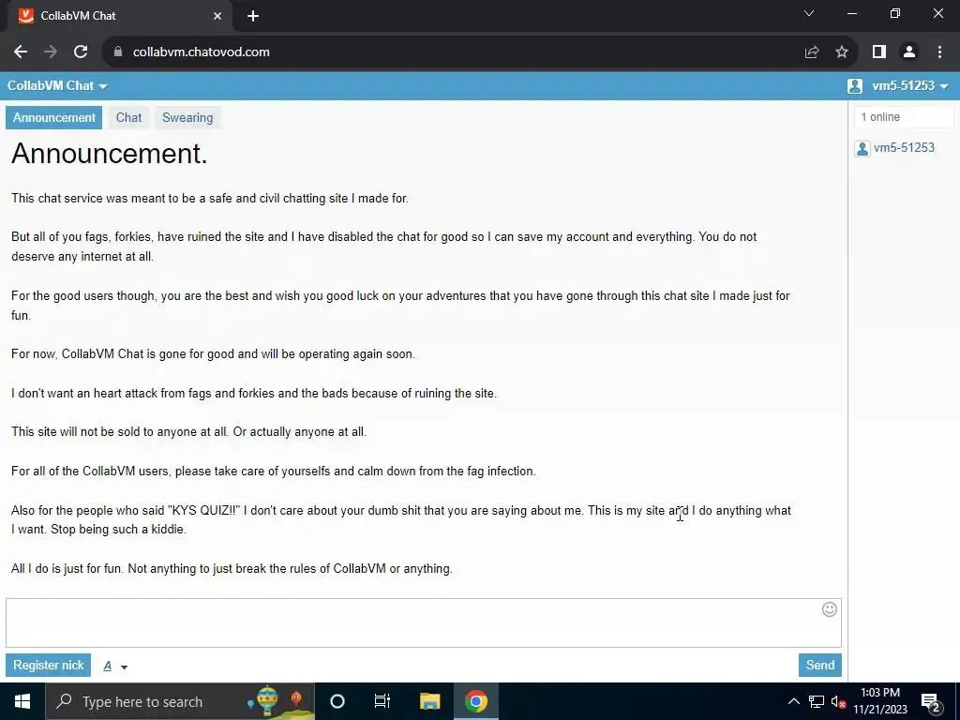Click the Cortana circle icon on taskbar
The image size is (960, 720).
point(337,701)
